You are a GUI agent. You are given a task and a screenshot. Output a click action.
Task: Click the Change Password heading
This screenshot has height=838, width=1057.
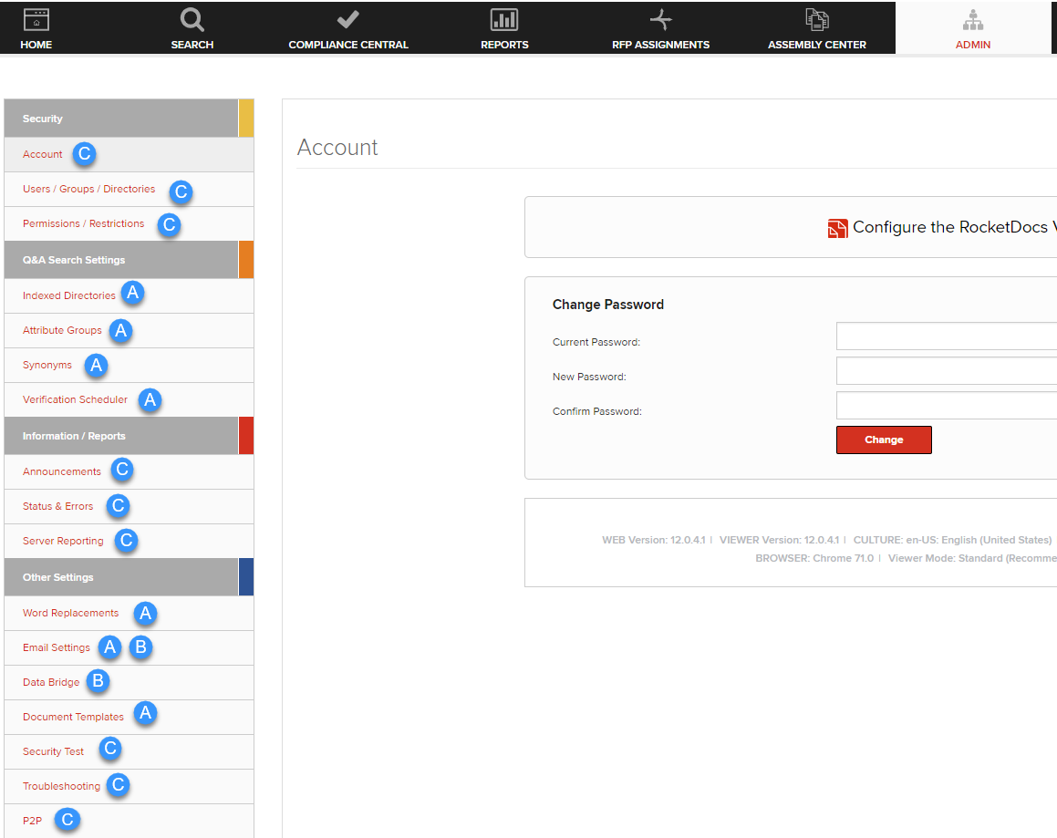(608, 305)
